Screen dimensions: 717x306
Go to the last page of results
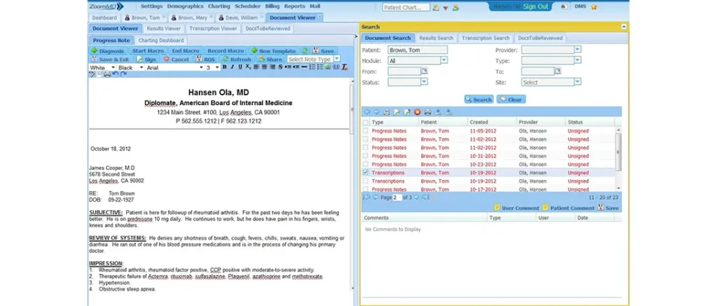pos(425,197)
